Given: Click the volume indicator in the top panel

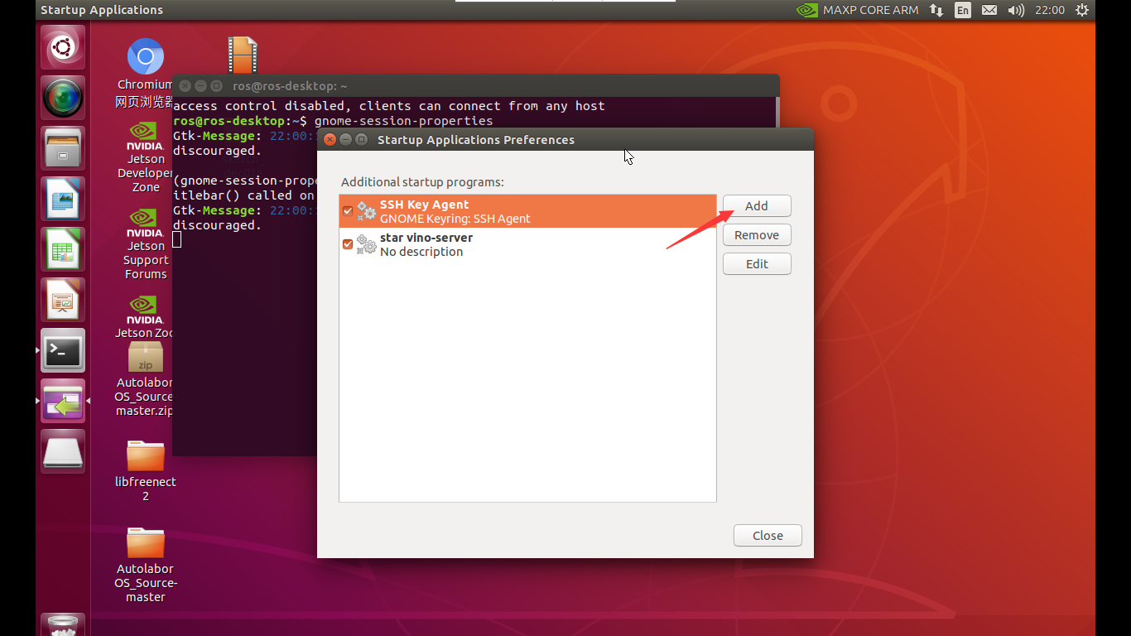Looking at the screenshot, I should tap(1016, 10).
